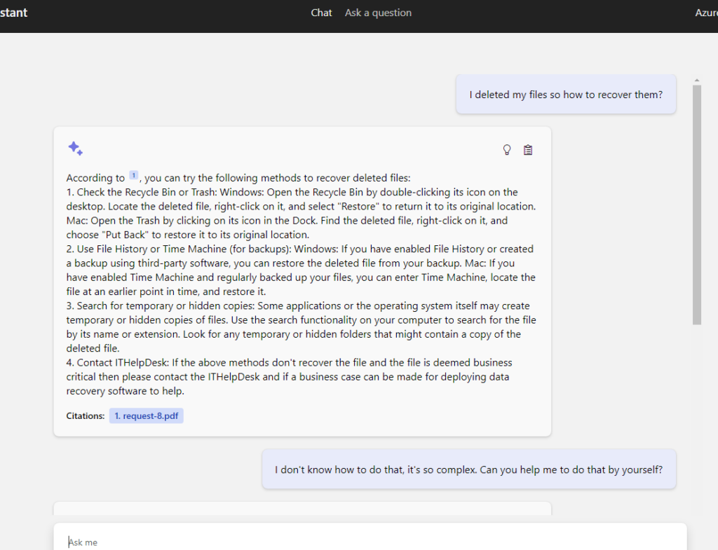This screenshot has height=550, width=718.
Task: Click the Citations label in answer card
Action: (x=86, y=416)
